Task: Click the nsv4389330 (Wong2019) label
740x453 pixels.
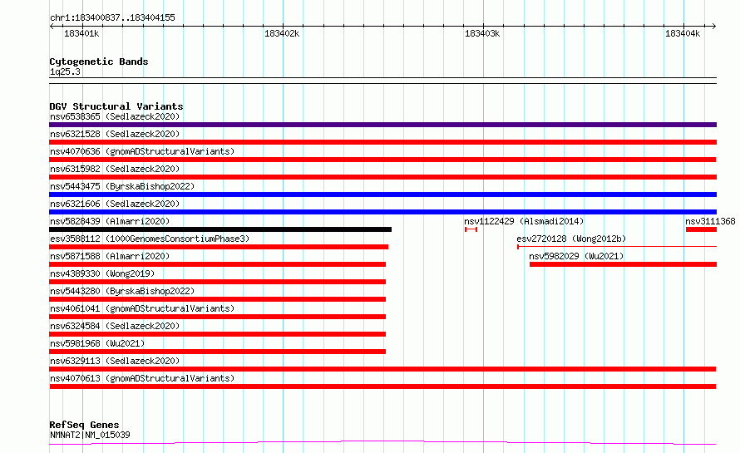Action: (102, 273)
